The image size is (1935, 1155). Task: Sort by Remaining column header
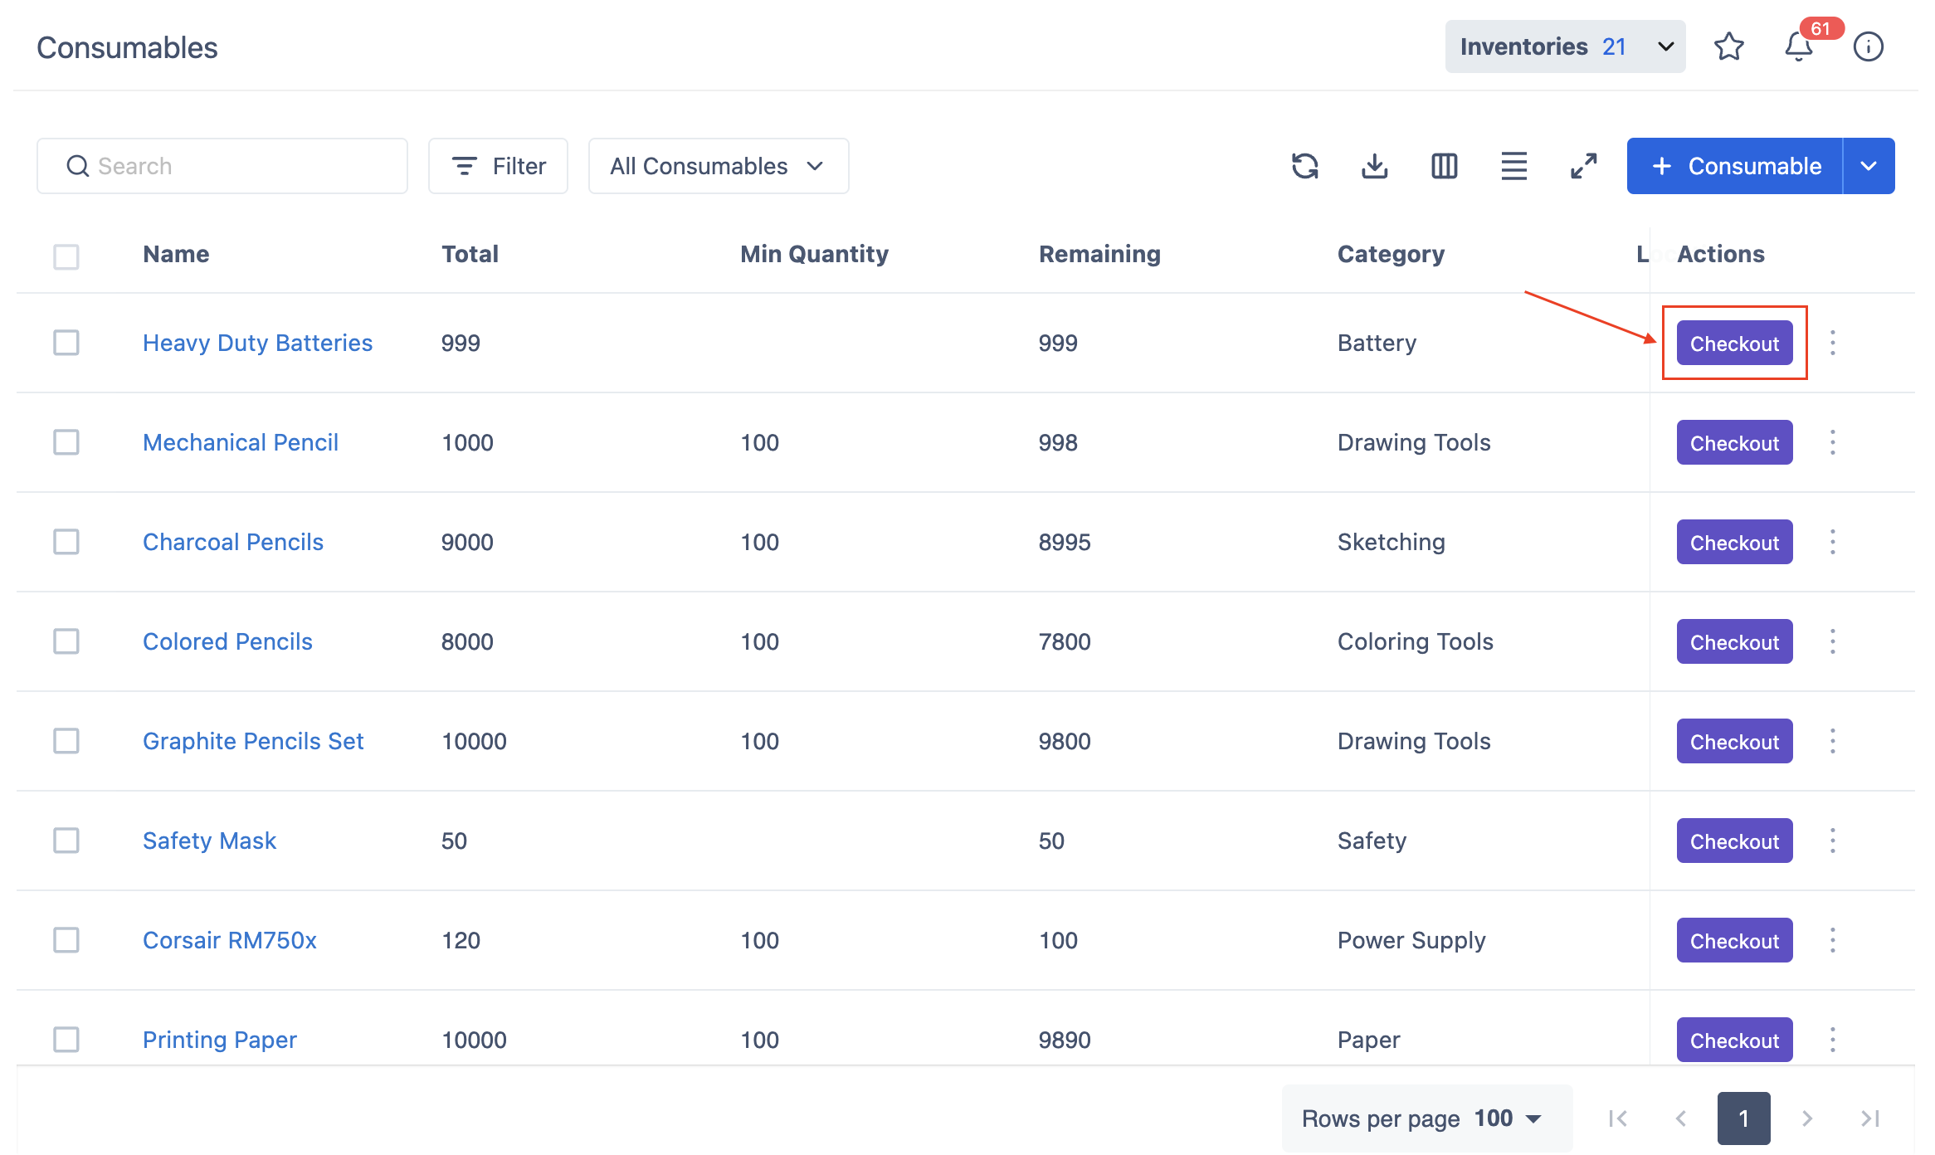(x=1099, y=254)
